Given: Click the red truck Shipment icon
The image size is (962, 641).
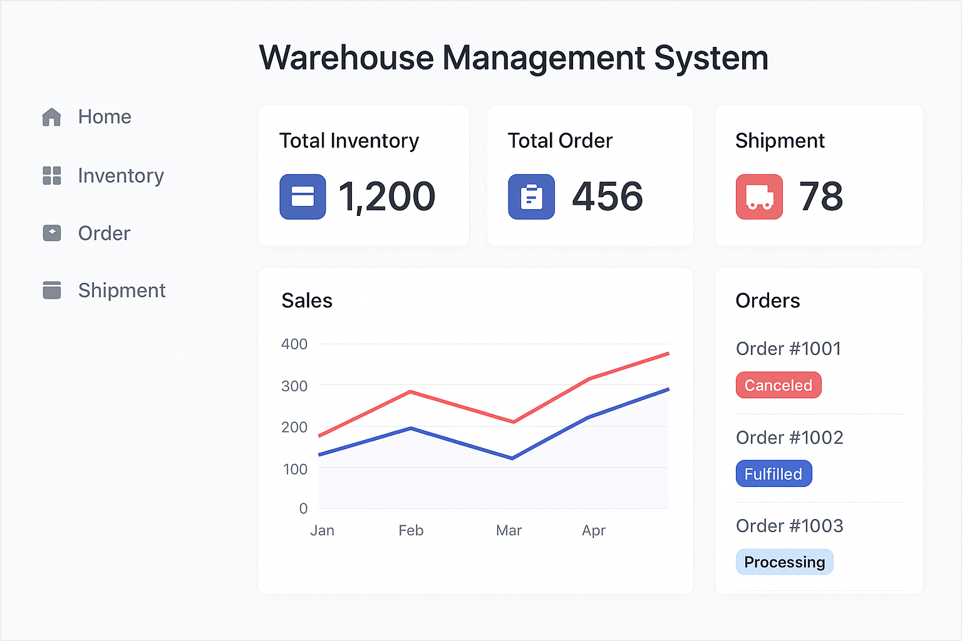Looking at the screenshot, I should click(759, 197).
